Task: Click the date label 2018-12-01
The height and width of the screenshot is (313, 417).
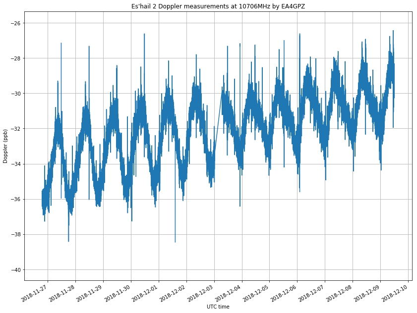Action: point(145,293)
